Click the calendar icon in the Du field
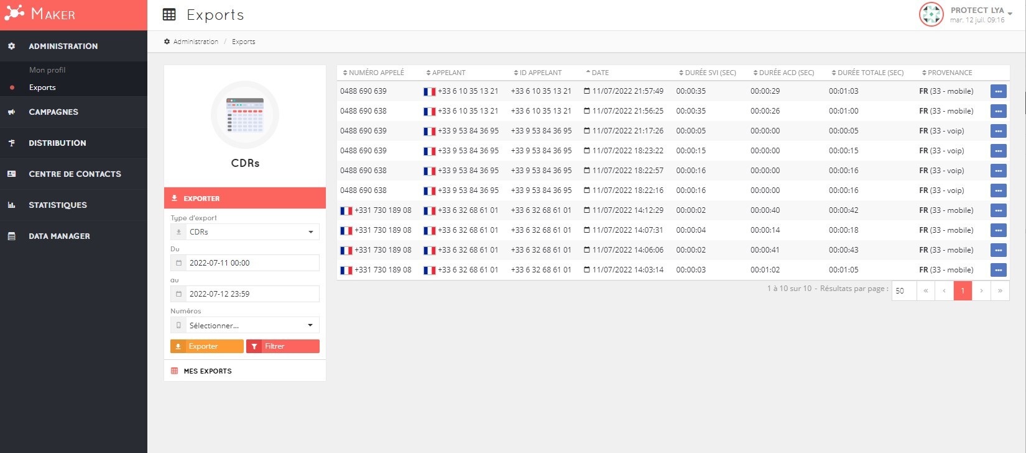Image resolution: width=1026 pixels, height=453 pixels. 179,263
